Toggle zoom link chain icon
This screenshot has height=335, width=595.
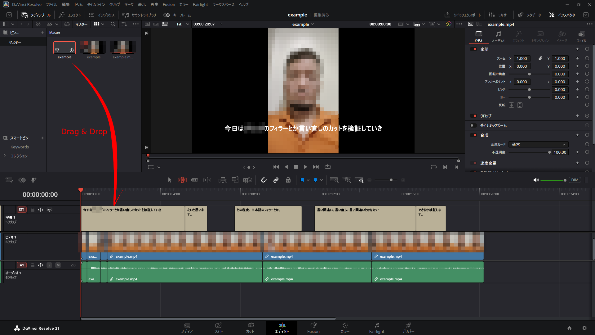[x=540, y=58]
